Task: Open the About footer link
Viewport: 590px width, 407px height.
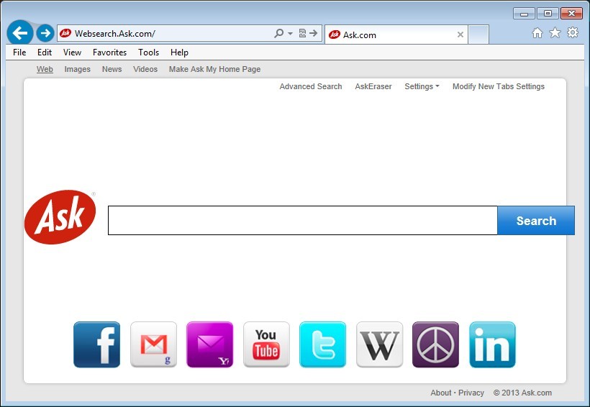Action: point(440,393)
